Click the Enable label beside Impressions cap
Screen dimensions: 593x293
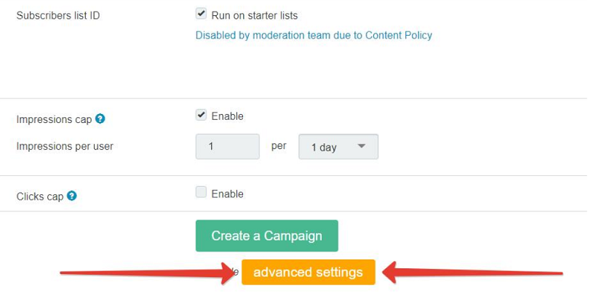pyautogui.click(x=227, y=116)
